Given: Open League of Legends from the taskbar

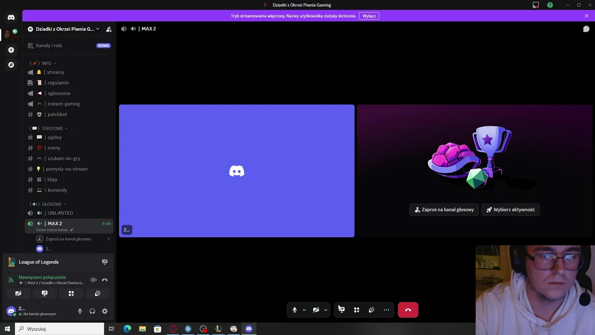Looking at the screenshot, I should click(x=218, y=329).
